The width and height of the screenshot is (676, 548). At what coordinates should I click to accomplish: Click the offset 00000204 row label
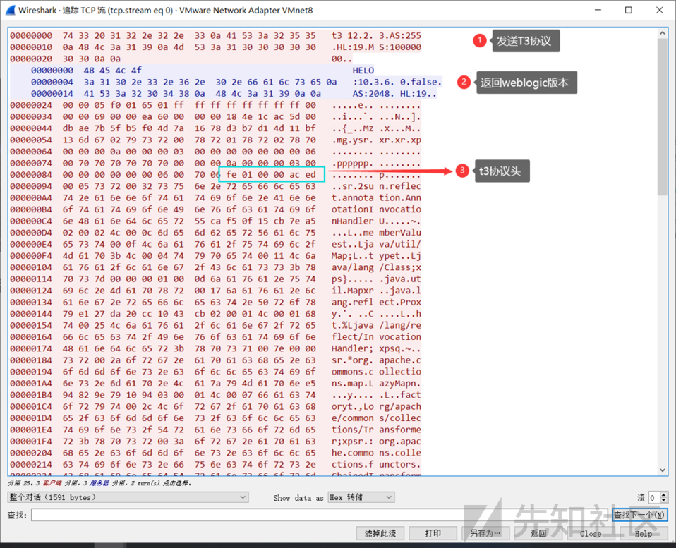tap(31, 453)
